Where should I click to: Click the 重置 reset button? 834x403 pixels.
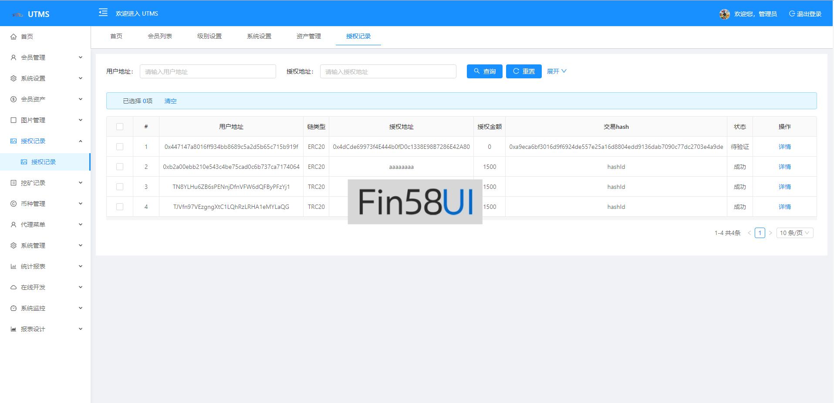point(523,71)
